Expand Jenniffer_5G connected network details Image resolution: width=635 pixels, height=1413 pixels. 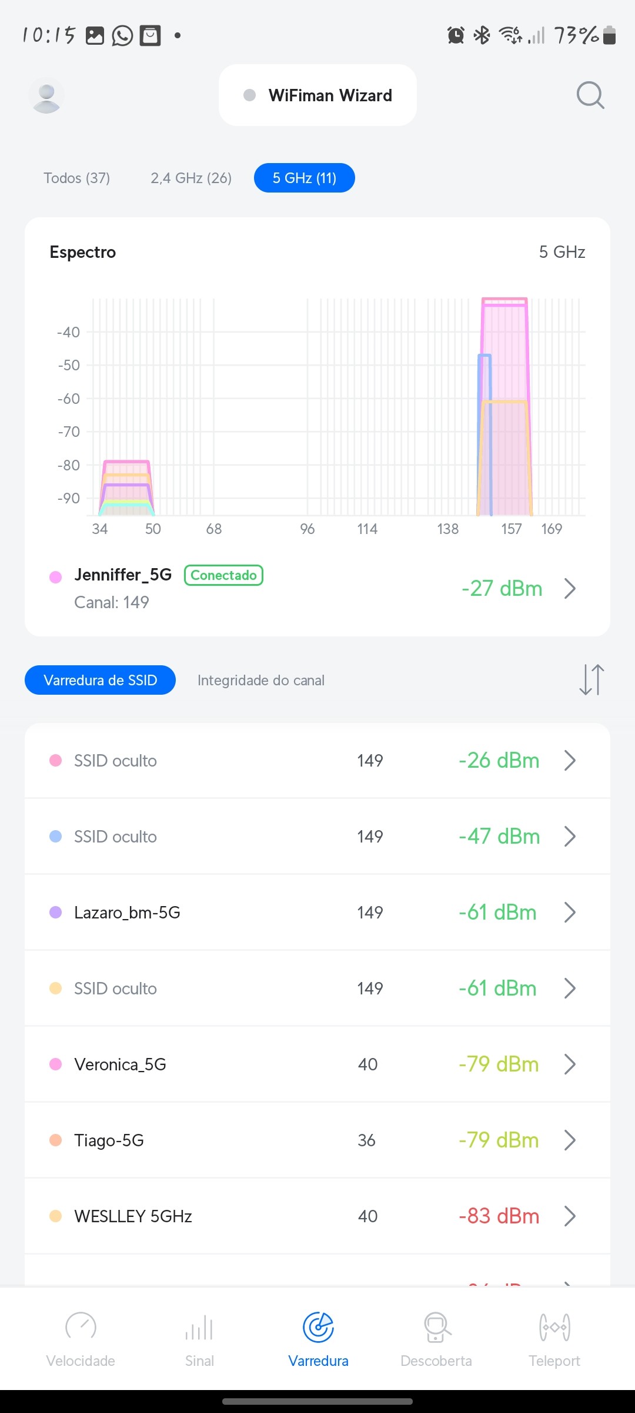click(x=569, y=588)
